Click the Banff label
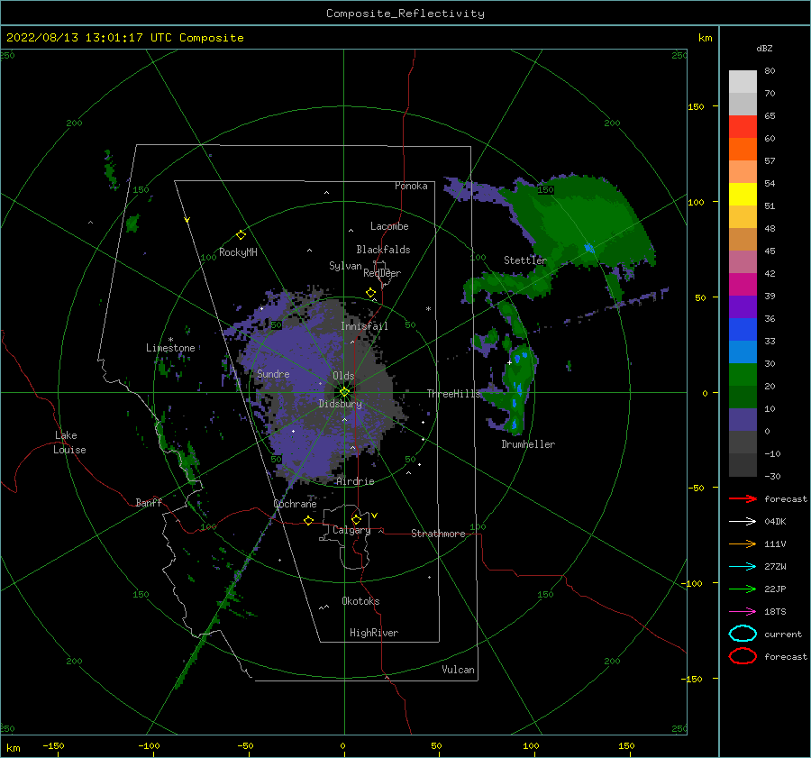811x758 pixels. pos(149,502)
